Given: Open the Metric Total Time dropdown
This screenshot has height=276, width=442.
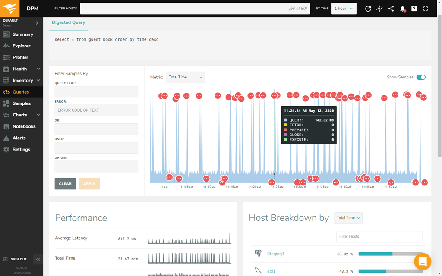Looking at the screenshot, I should (185, 77).
